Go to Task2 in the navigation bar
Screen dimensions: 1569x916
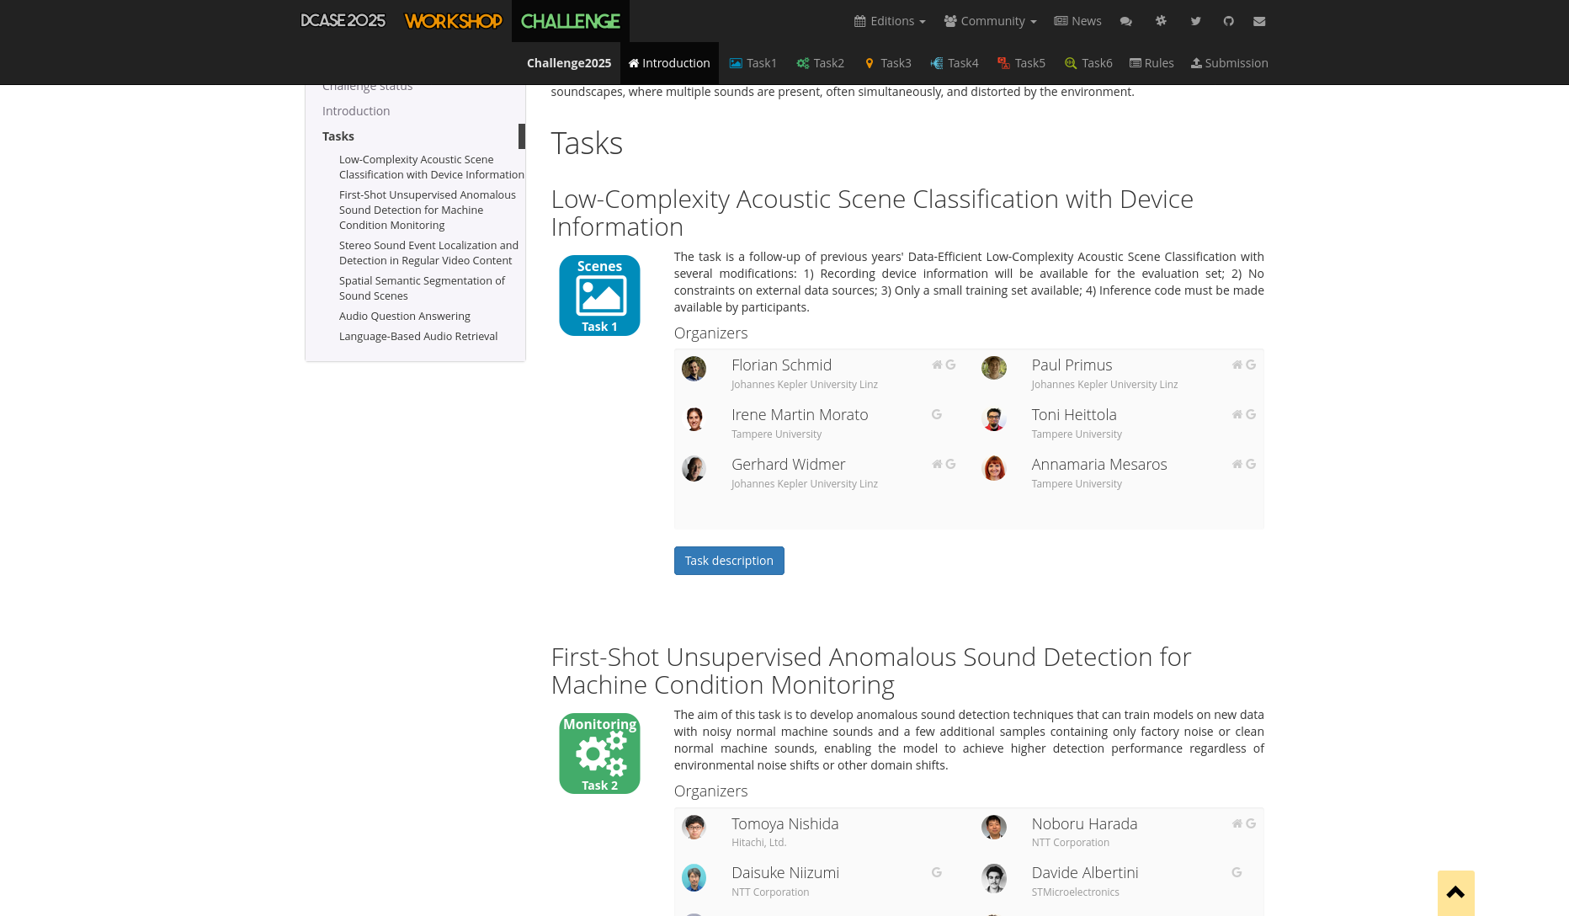[x=820, y=63]
